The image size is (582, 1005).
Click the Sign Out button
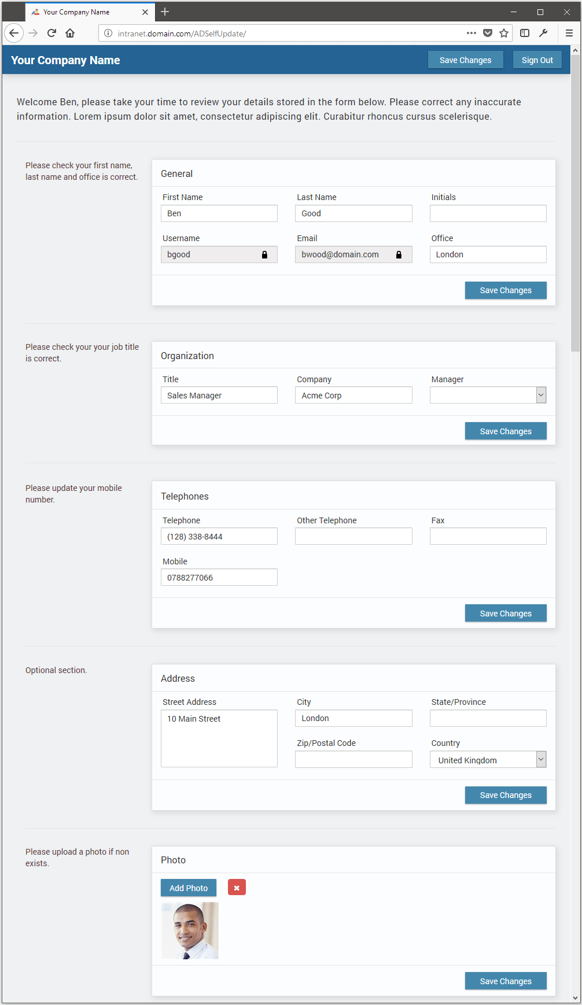tap(537, 60)
